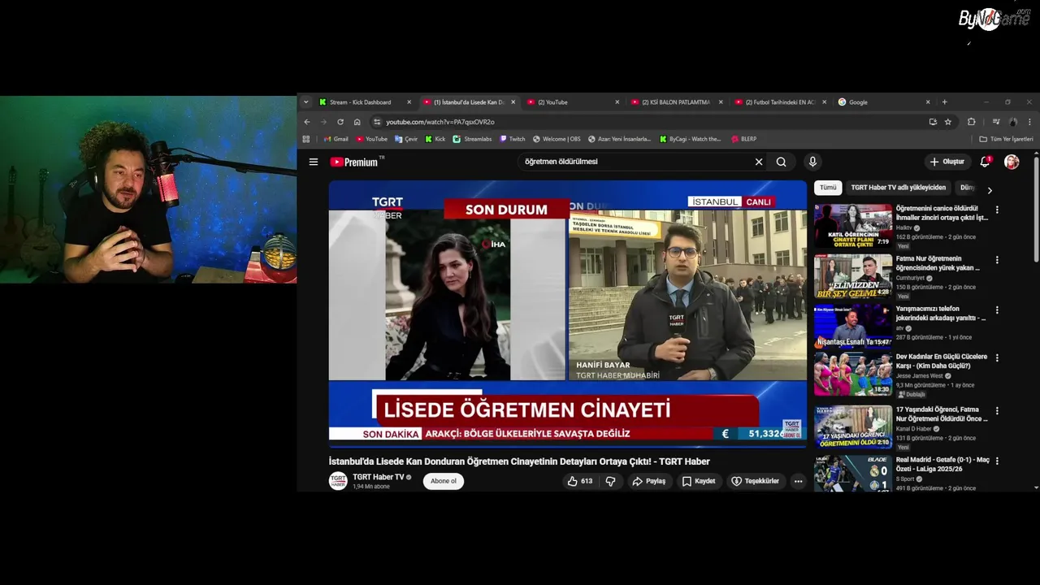Open the browser extensions puzzle icon
Screen dimensions: 1040x585
tap(971, 122)
